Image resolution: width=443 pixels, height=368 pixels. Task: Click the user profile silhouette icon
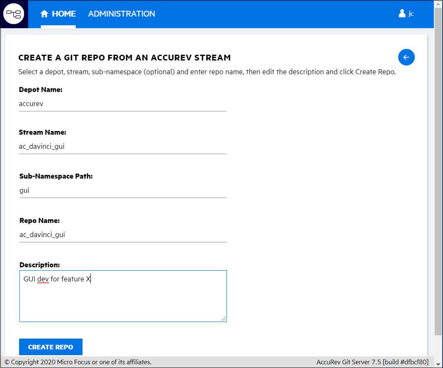click(402, 14)
